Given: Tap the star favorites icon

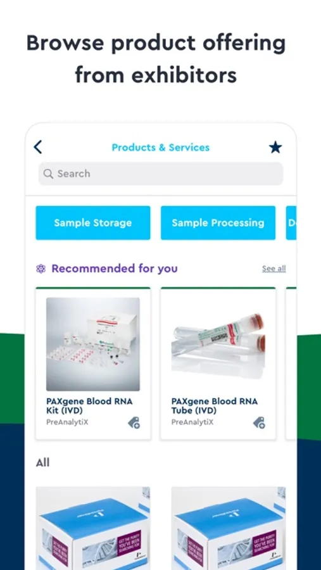Looking at the screenshot, I should [275, 147].
